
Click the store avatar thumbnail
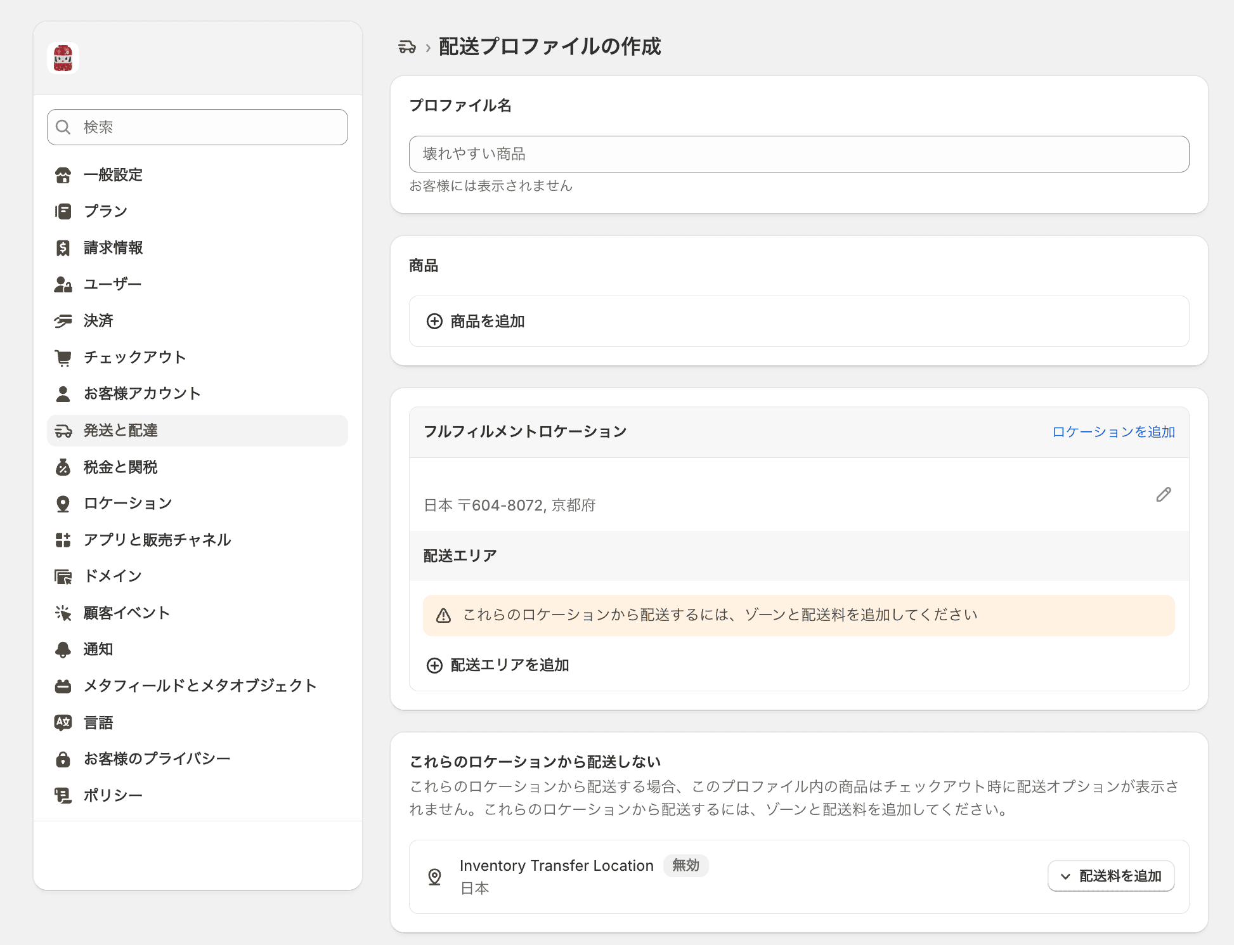[x=63, y=58]
